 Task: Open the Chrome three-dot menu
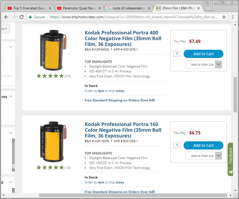233,17
